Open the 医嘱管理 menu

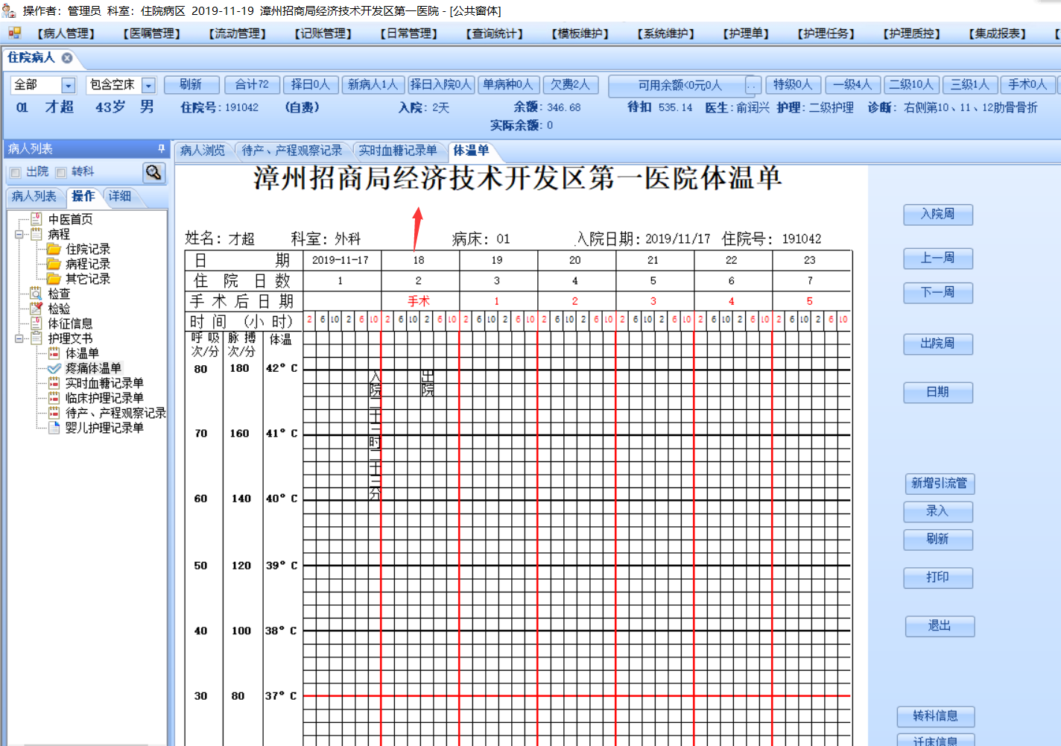pos(151,34)
